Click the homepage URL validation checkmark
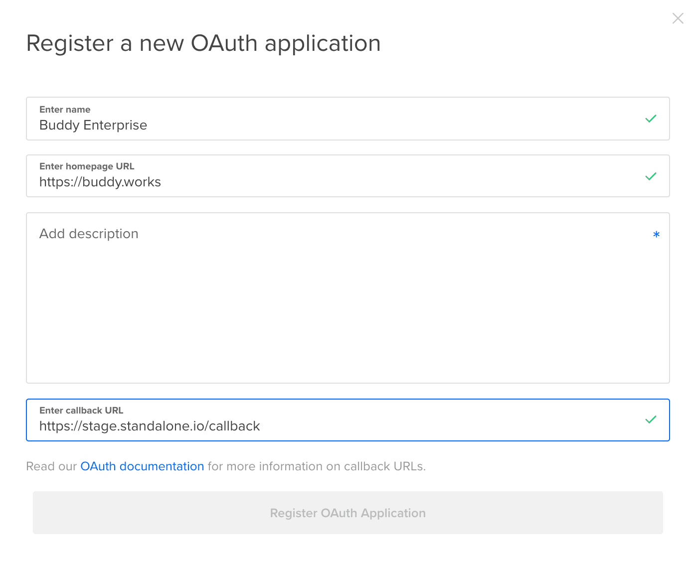The width and height of the screenshot is (694, 562). [651, 176]
